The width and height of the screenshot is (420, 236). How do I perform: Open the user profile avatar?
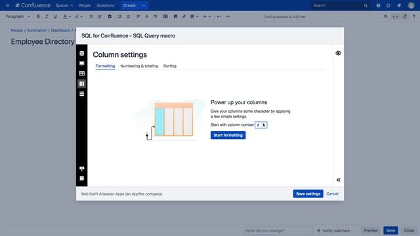pyautogui.click(x=411, y=5)
